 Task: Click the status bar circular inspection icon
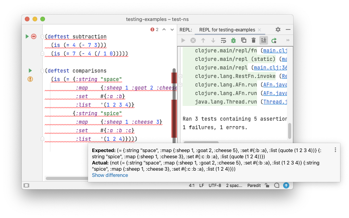(x=276, y=185)
